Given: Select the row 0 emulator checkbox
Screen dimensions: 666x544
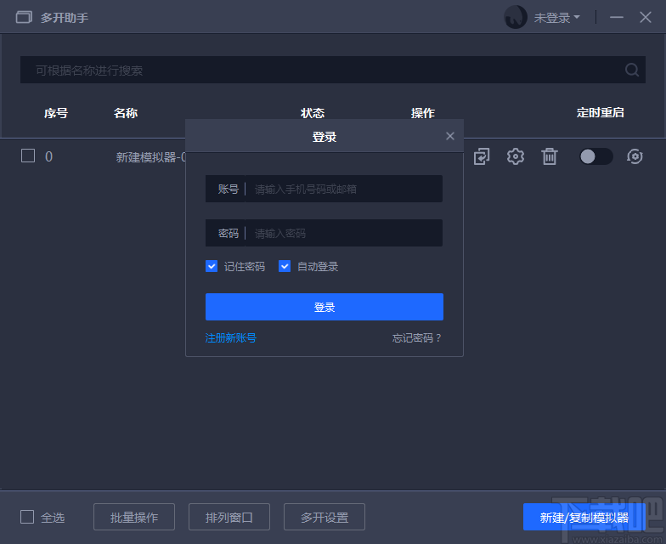Looking at the screenshot, I should (28, 156).
